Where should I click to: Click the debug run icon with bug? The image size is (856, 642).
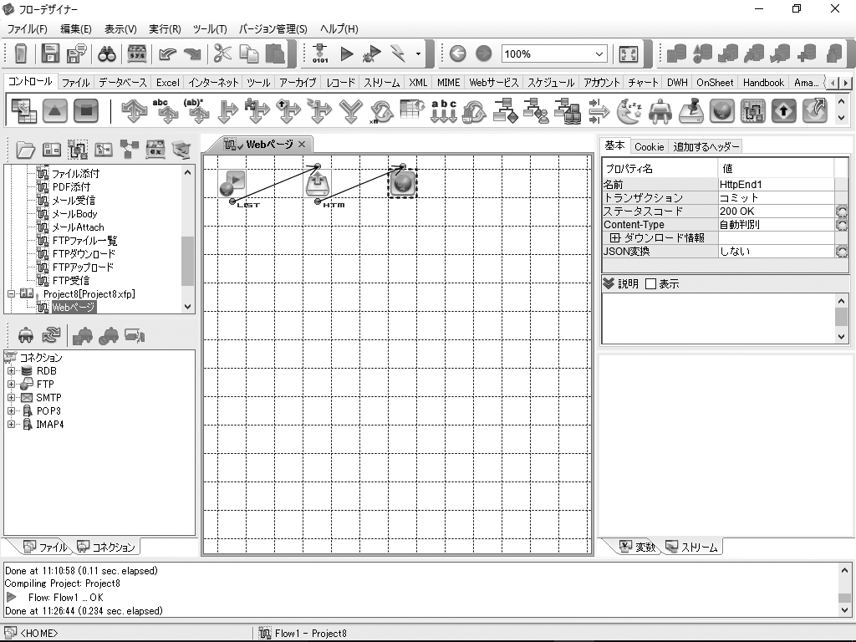pyautogui.click(x=372, y=53)
